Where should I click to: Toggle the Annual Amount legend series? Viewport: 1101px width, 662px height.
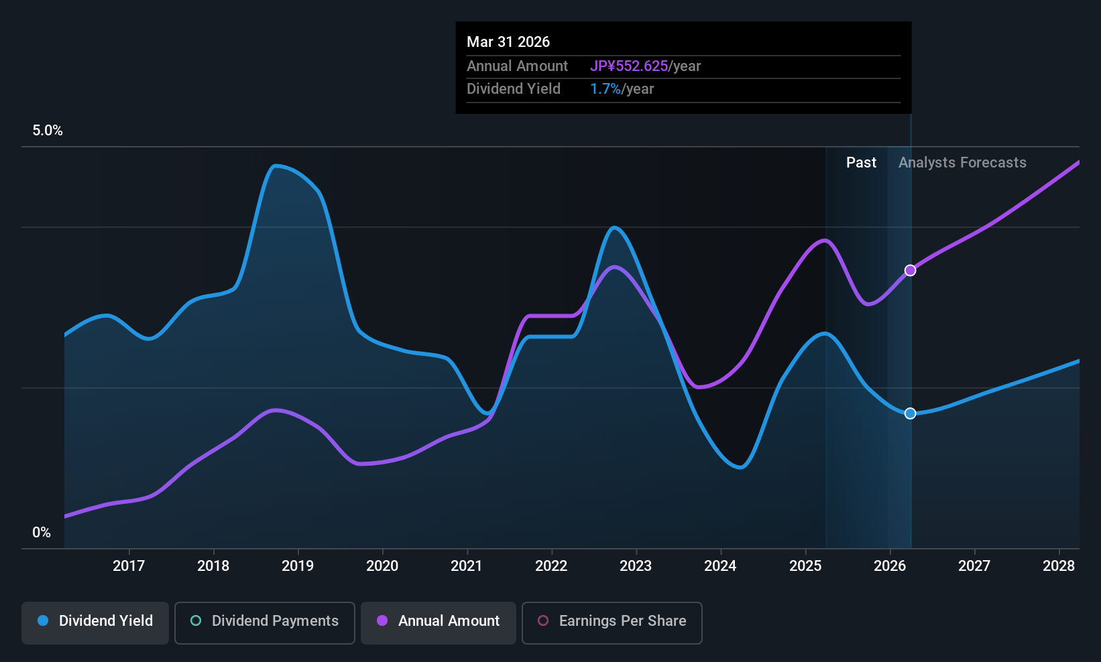439,622
